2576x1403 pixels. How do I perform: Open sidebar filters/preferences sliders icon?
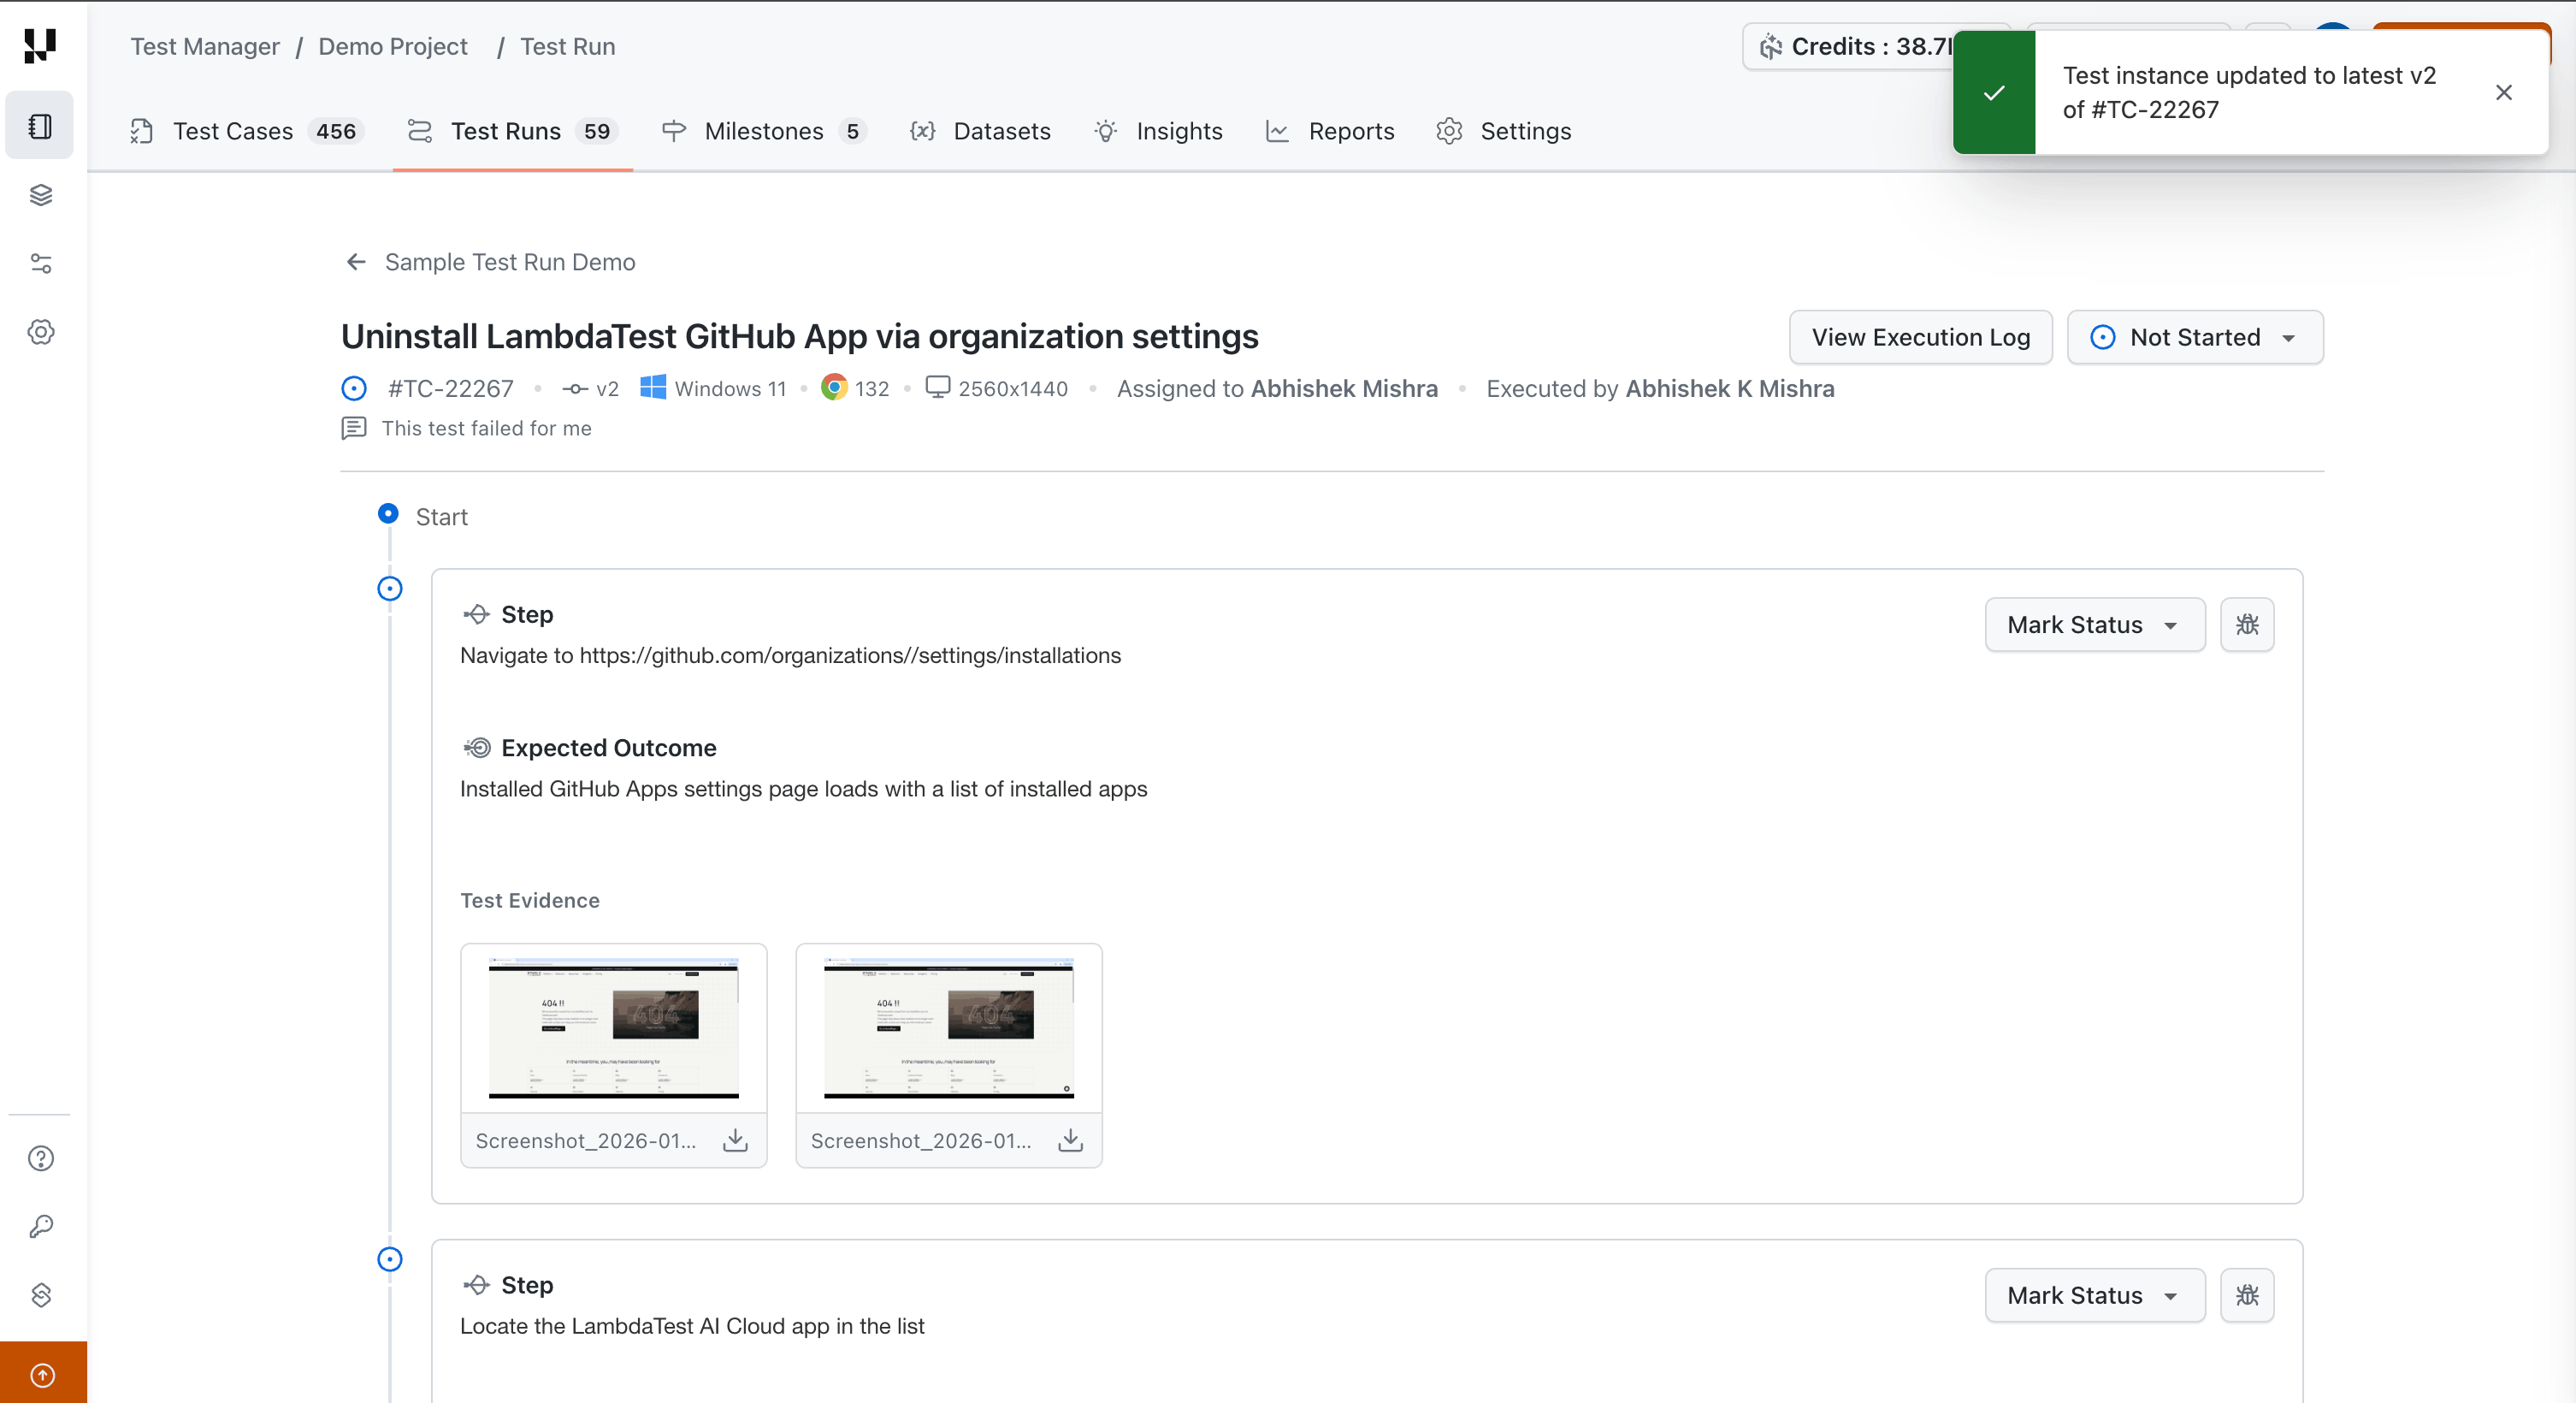pos(40,263)
